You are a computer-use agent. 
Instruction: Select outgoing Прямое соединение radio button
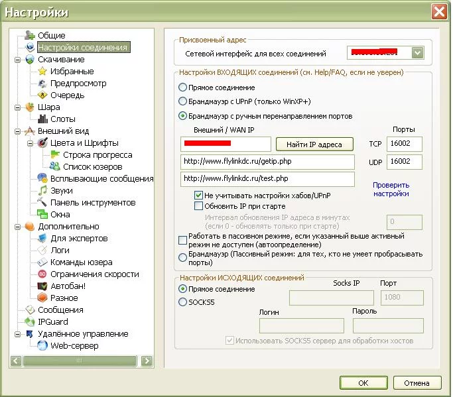point(182,289)
